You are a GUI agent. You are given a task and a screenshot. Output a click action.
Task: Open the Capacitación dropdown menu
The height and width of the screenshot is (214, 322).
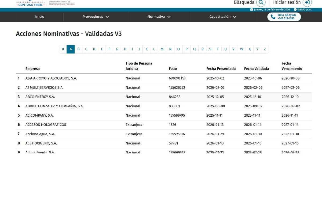tap(223, 17)
